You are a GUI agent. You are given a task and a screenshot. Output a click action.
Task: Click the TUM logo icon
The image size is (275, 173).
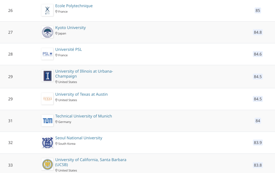pyautogui.click(x=47, y=121)
